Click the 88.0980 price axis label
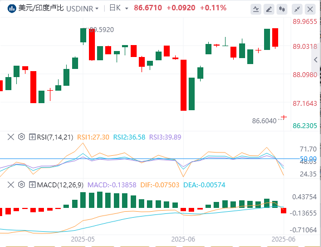 click(x=305, y=75)
